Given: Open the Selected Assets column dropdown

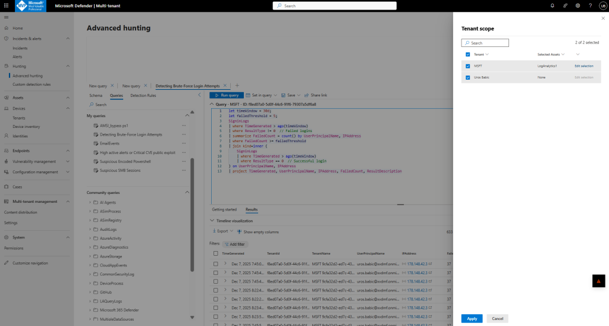Looking at the screenshot, I should coord(563,54).
